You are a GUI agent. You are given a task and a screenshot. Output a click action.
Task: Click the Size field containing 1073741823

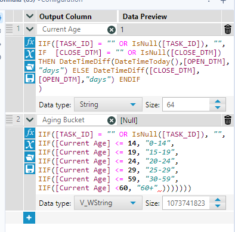click(x=186, y=203)
